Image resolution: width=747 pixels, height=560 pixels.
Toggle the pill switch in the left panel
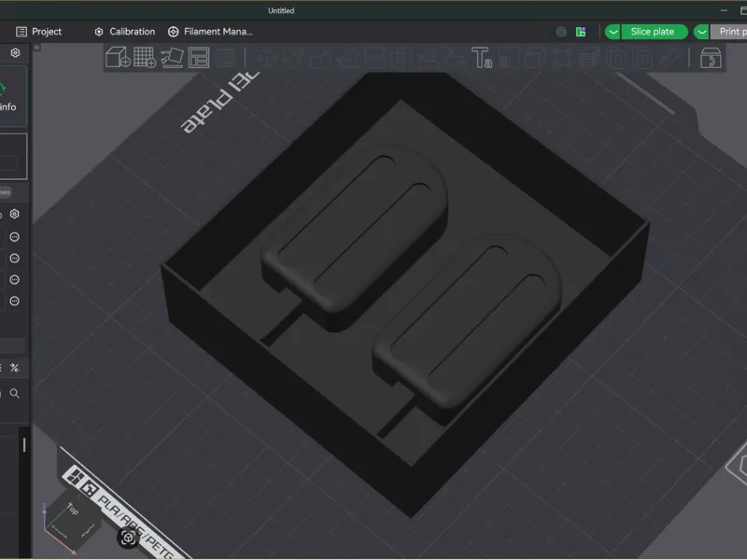coord(6,192)
